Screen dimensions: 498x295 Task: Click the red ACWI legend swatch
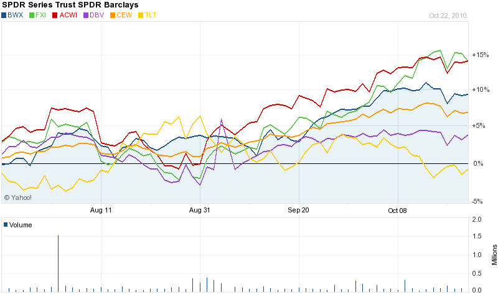pyautogui.click(x=55, y=15)
